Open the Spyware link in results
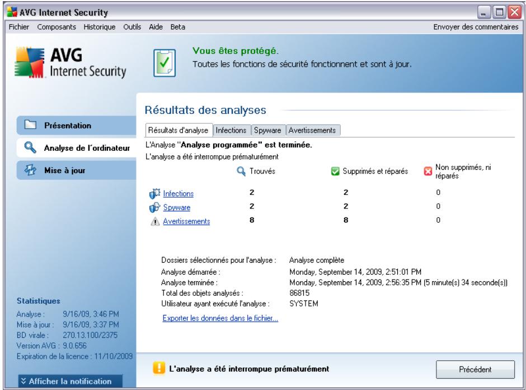The height and width of the screenshot is (390, 526). [177, 207]
